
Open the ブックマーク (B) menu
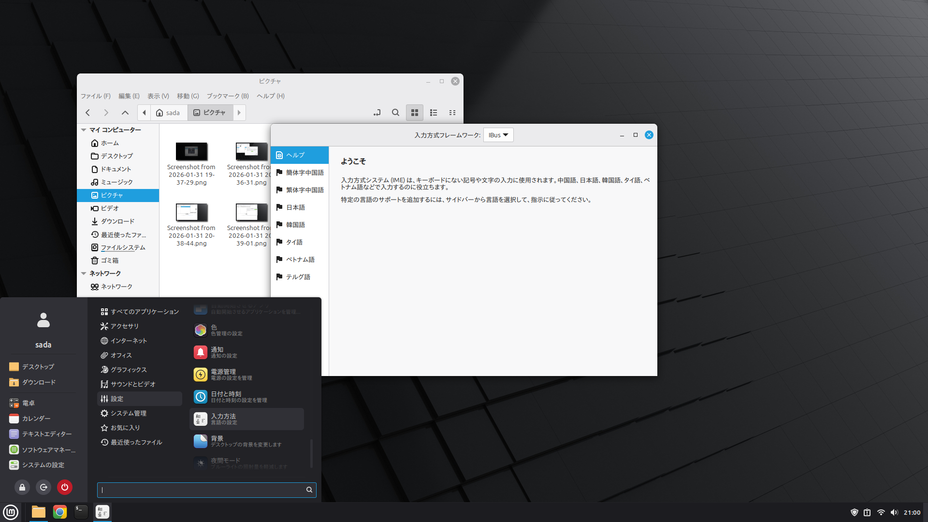228,96
